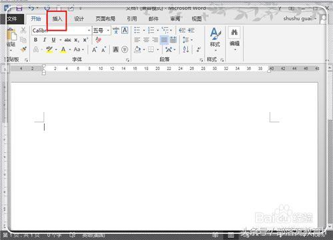Click the Copy icon in clipboard group
333x240 pixels.
(x=23, y=40)
